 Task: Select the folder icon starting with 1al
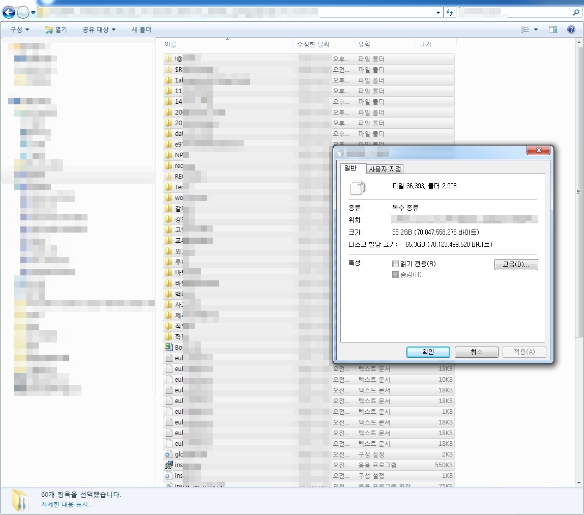click(x=169, y=80)
